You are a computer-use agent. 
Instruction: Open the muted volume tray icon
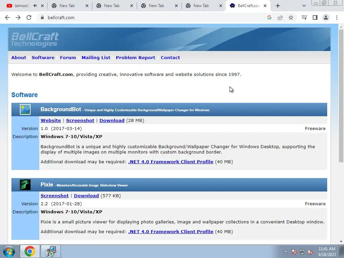[310, 252]
